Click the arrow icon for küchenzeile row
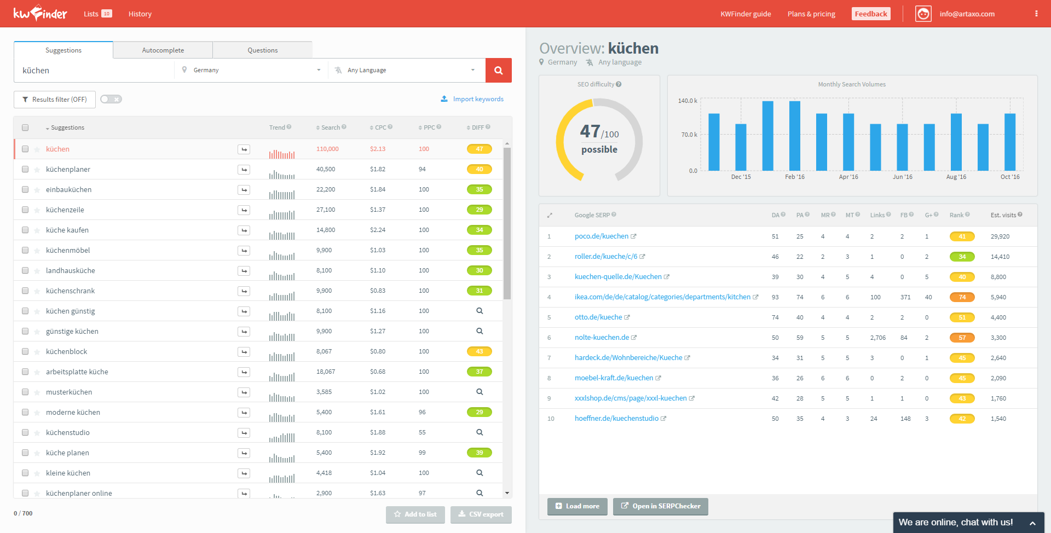Viewport: 1051px width, 533px height. pyautogui.click(x=244, y=210)
